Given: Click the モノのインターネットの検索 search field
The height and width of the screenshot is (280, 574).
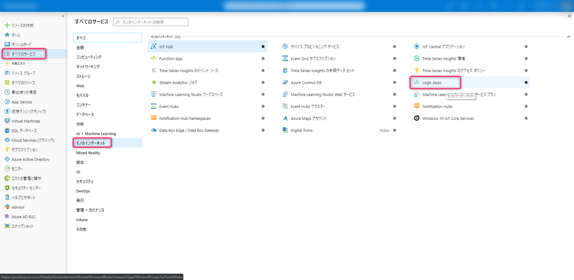Looking at the screenshot, I should click(x=151, y=22).
